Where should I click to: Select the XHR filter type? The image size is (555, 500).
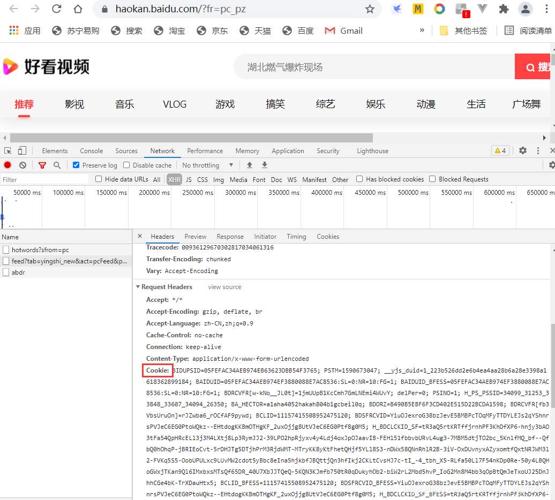pyautogui.click(x=174, y=180)
